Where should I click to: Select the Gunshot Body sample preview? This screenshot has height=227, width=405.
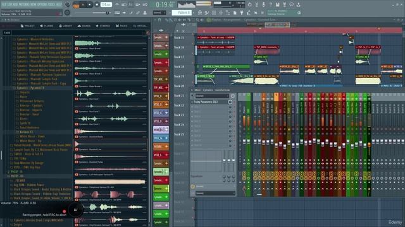[111, 132]
